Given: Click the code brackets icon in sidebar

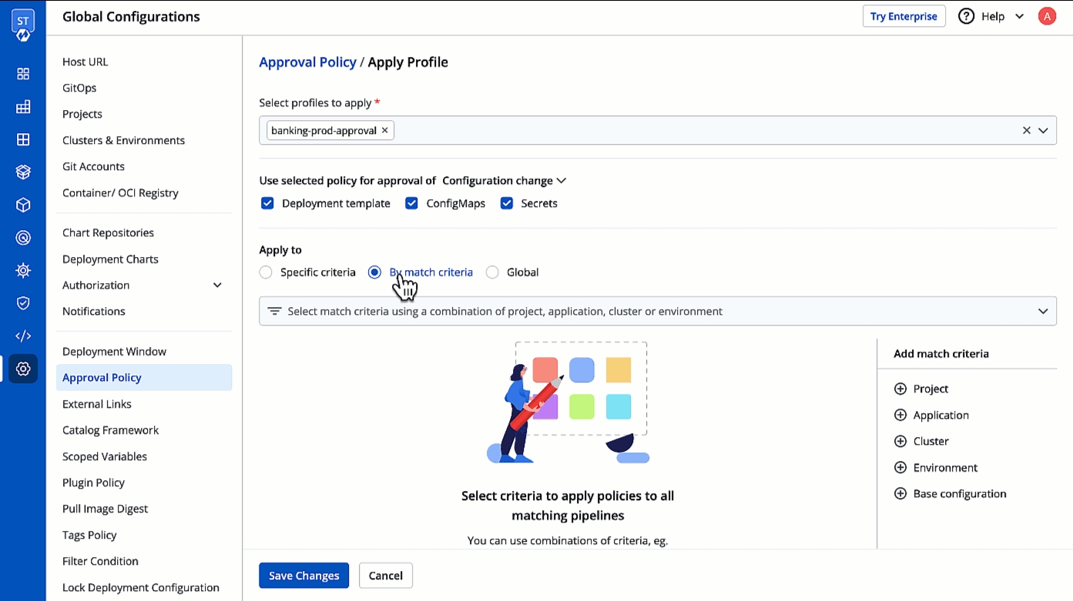Looking at the screenshot, I should pyautogui.click(x=23, y=336).
